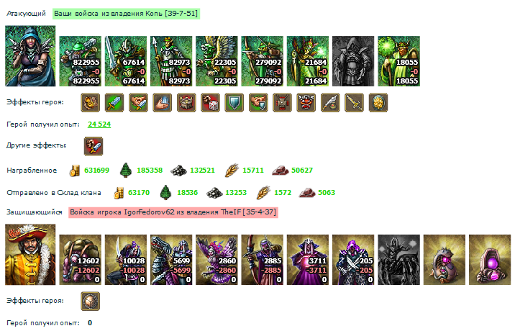Screen dimensions: 515x331
Task: Click the hand holding blue flame icon
Action: pyautogui.click(x=163, y=103)
